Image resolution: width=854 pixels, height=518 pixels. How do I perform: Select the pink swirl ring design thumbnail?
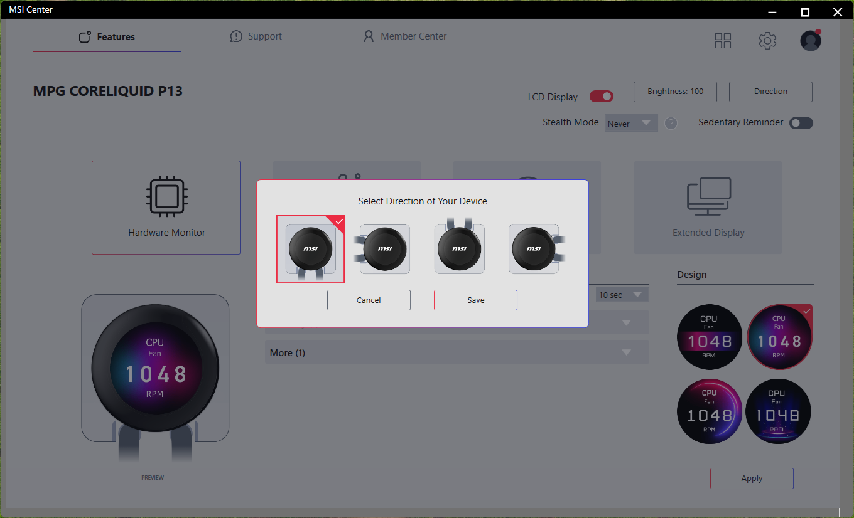point(710,411)
